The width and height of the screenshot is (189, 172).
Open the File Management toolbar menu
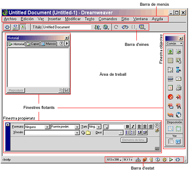(x=97, y=27)
